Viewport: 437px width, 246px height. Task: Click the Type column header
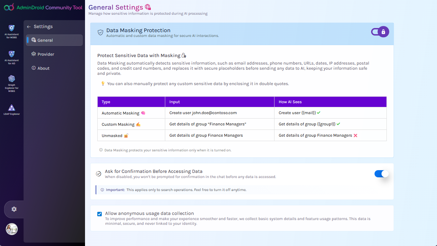106,102
